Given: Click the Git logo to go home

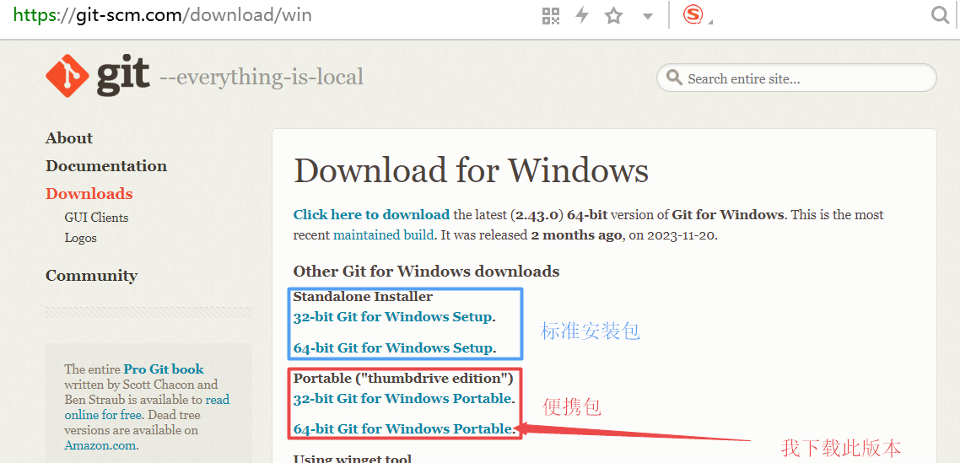Looking at the screenshot, I should [97, 75].
